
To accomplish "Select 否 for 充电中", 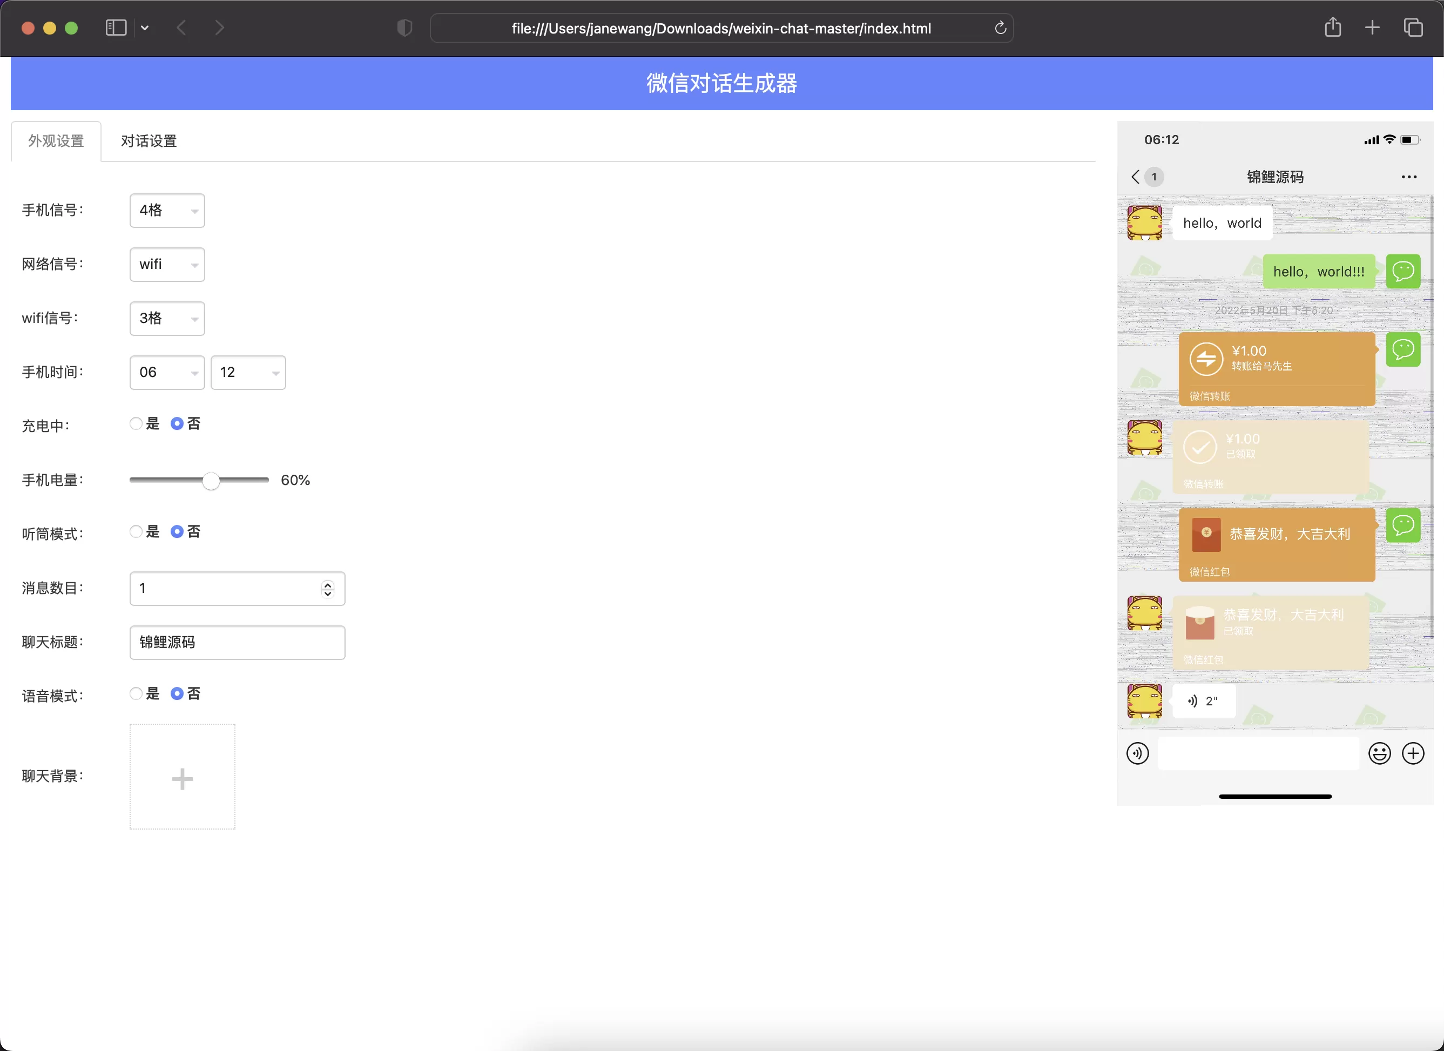I will [x=177, y=423].
